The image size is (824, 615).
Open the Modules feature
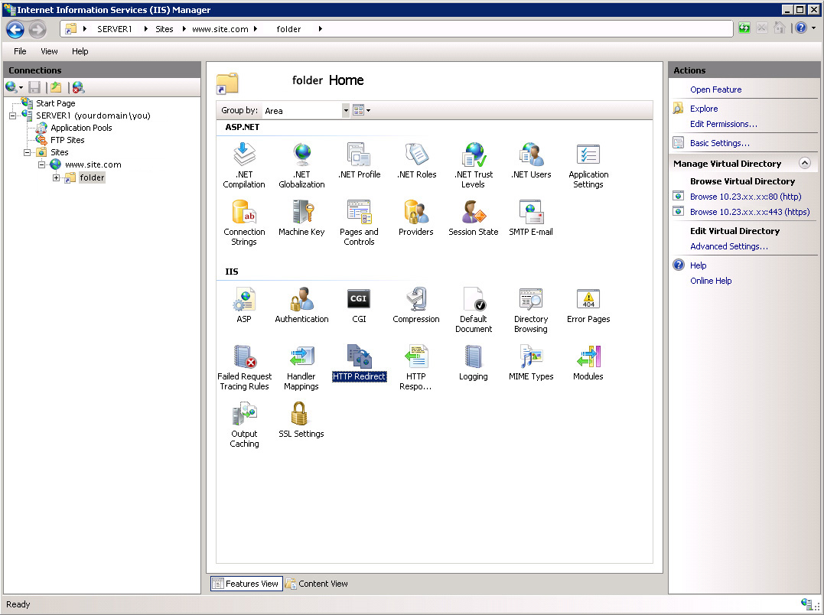(x=588, y=363)
